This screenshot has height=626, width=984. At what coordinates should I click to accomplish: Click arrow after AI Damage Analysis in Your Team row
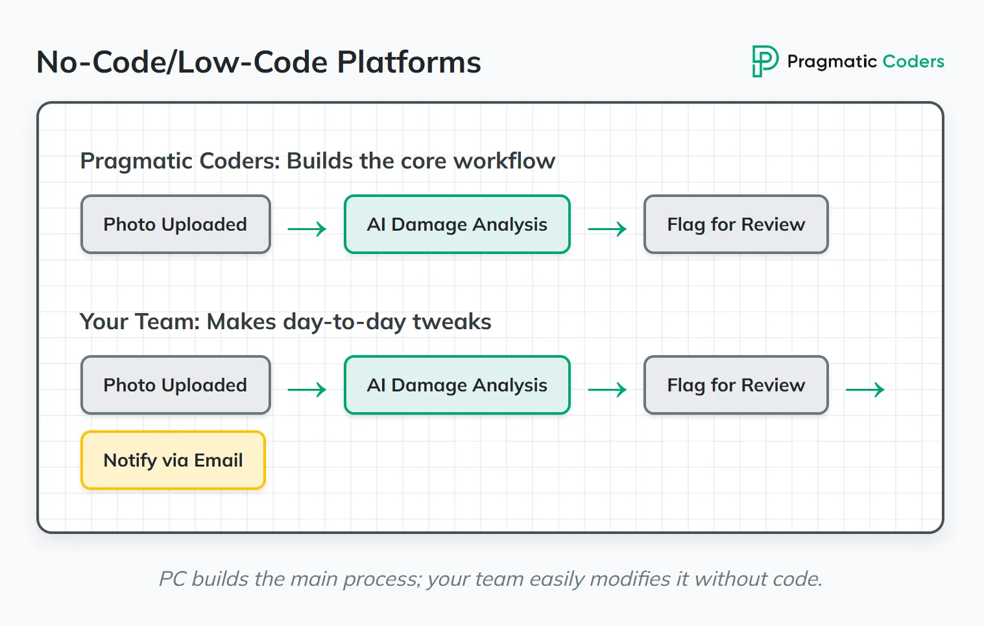coord(607,389)
